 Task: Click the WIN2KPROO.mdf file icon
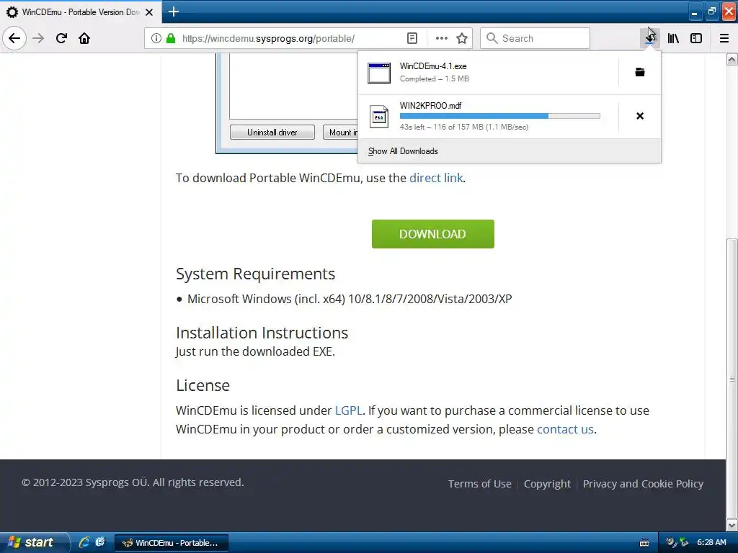point(379,116)
